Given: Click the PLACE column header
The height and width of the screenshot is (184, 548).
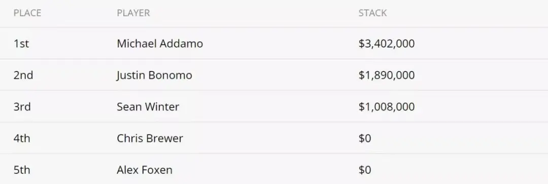Looking at the screenshot, I should coord(27,13).
